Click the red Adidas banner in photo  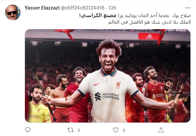[148, 36]
